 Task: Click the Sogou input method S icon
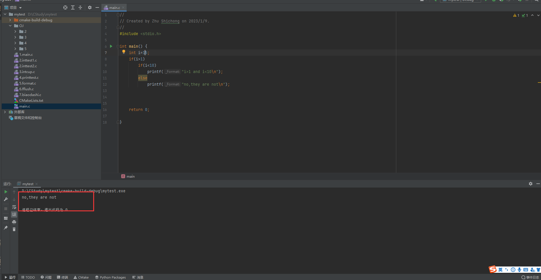click(x=493, y=269)
